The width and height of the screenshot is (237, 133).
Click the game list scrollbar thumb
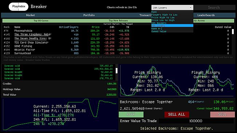(233, 32)
